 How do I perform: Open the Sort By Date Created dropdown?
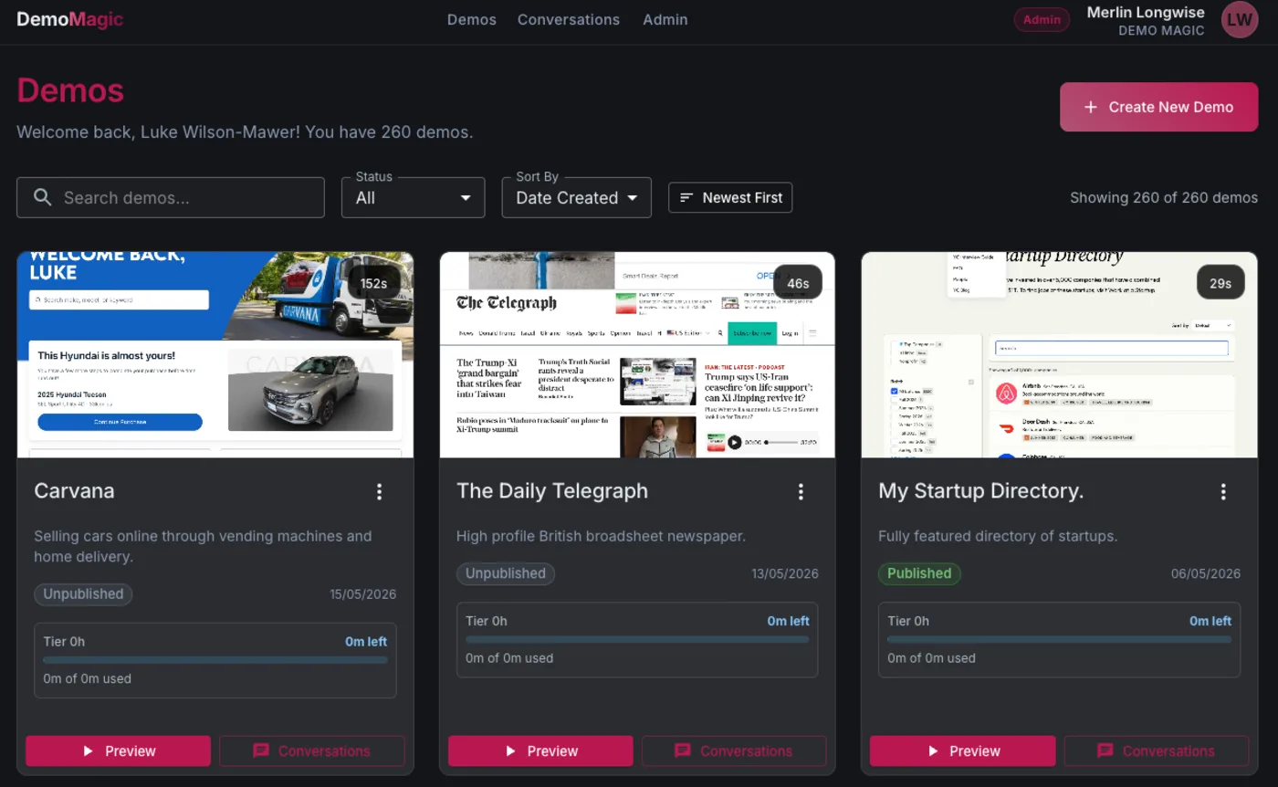[x=576, y=197]
